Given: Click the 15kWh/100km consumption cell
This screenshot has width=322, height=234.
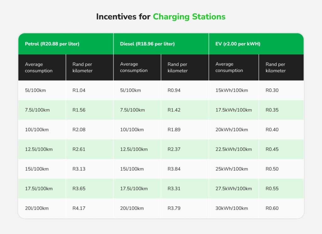Looking at the screenshot, I should 231,91.
